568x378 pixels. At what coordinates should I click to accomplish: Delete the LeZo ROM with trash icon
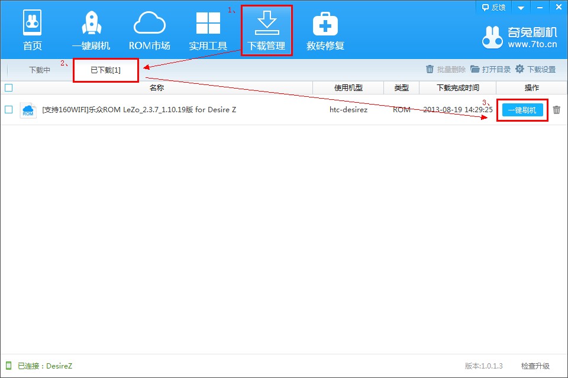coord(556,110)
